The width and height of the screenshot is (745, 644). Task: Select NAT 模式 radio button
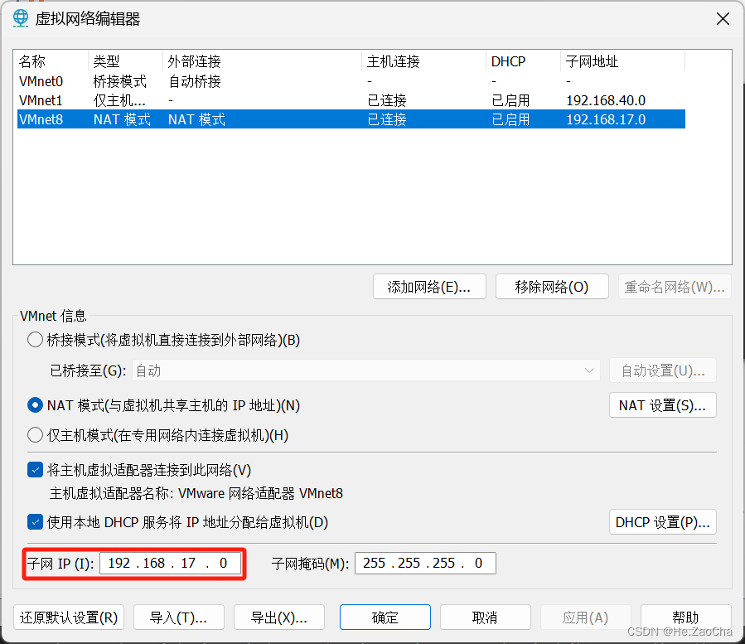pyautogui.click(x=35, y=405)
